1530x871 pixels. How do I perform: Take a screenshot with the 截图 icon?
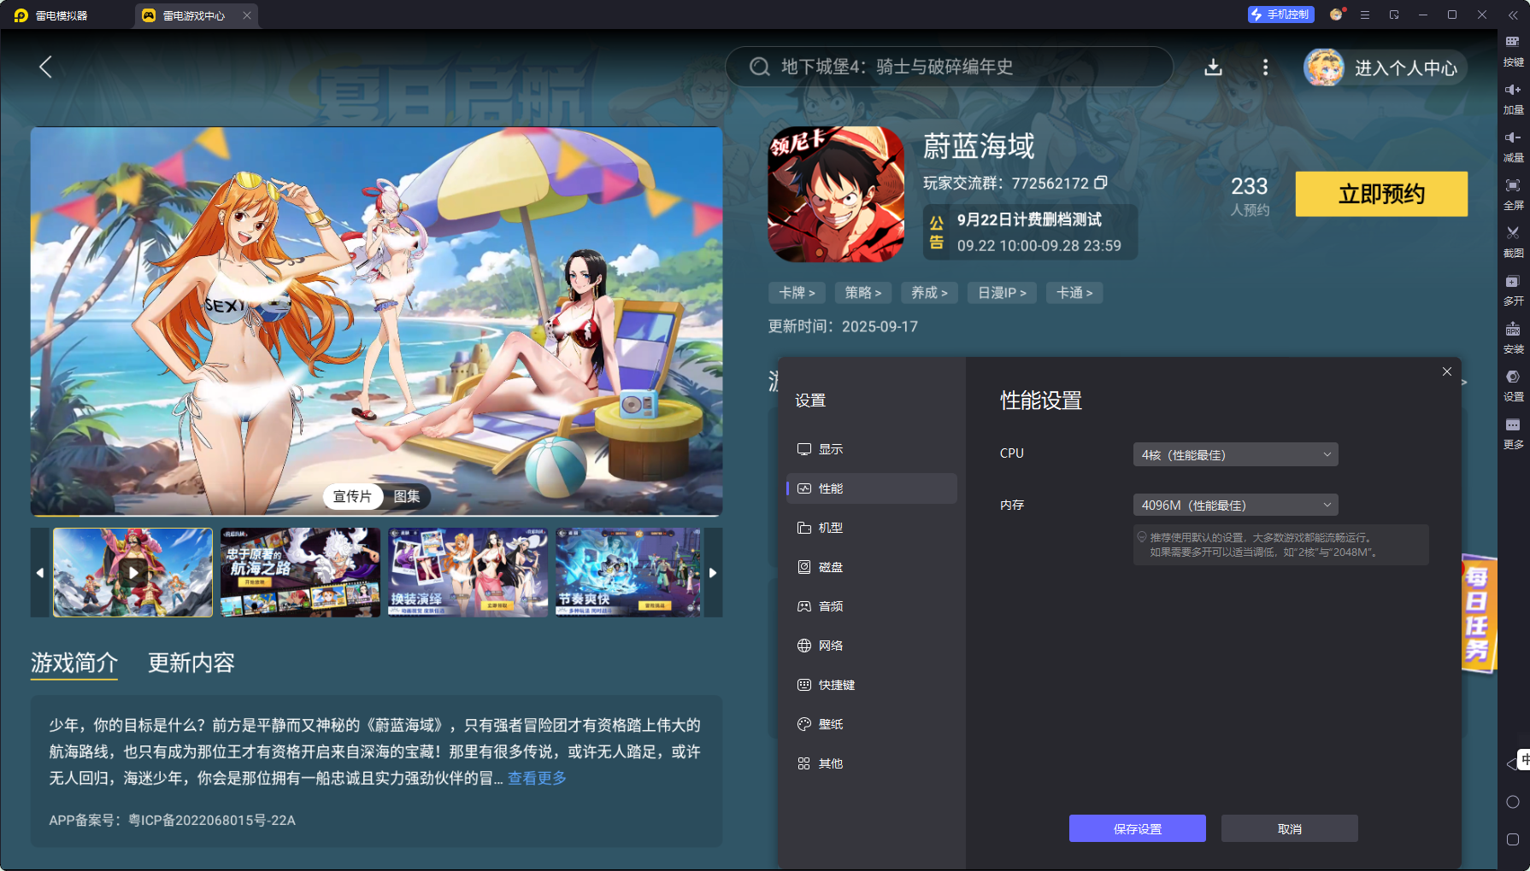click(x=1513, y=233)
